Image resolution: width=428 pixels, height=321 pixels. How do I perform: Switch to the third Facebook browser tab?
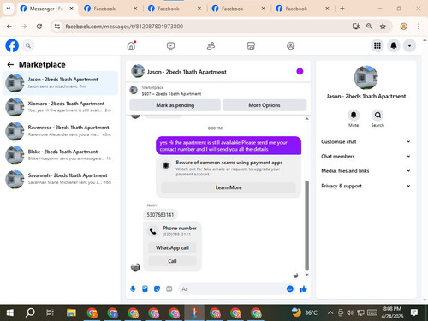coord(175,9)
